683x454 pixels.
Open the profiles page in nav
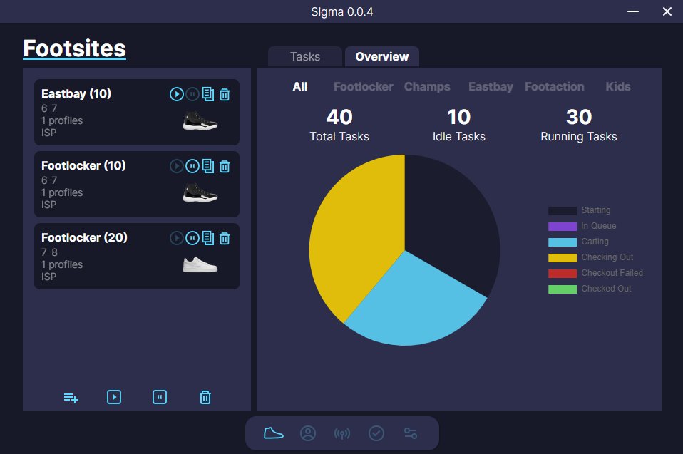point(308,433)
